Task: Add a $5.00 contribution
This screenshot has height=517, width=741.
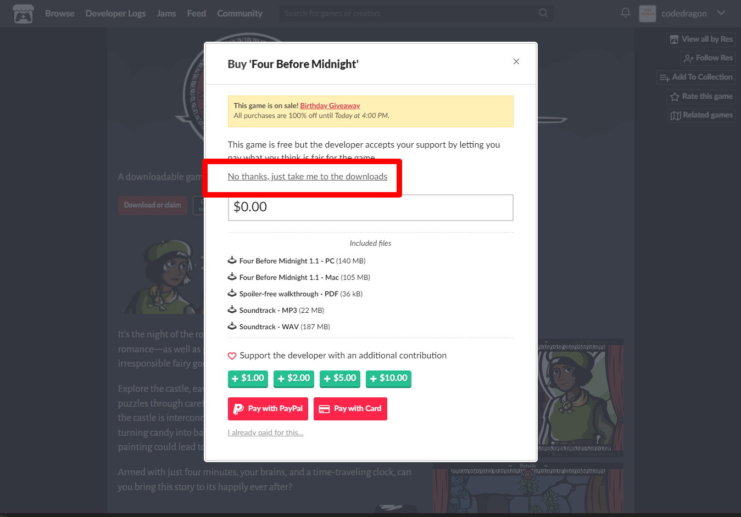Action: coord(340,378)
